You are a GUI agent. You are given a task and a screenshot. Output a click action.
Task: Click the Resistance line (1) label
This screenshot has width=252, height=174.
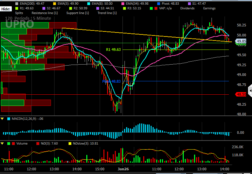pyautogui.click(x=45, y=13)
